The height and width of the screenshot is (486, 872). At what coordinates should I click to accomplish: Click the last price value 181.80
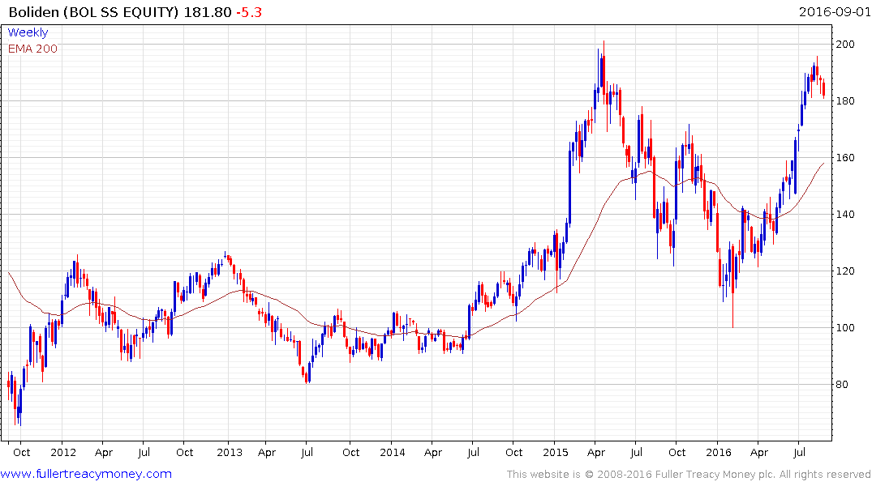point(208,11)
